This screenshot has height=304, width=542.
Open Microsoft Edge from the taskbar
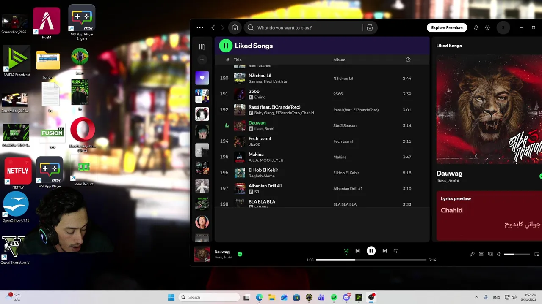[259, 297]
